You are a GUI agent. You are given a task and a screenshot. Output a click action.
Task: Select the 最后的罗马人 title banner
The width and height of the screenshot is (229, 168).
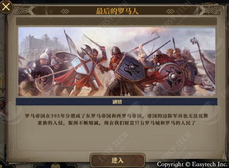click(x=117, y=11)
